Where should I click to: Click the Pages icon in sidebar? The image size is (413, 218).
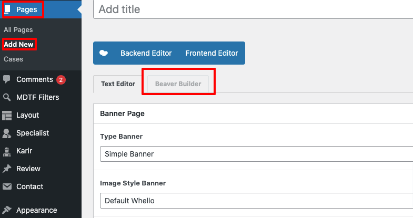click(7, 9)
